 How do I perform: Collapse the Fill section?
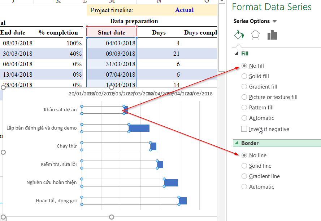pos(237,53)
